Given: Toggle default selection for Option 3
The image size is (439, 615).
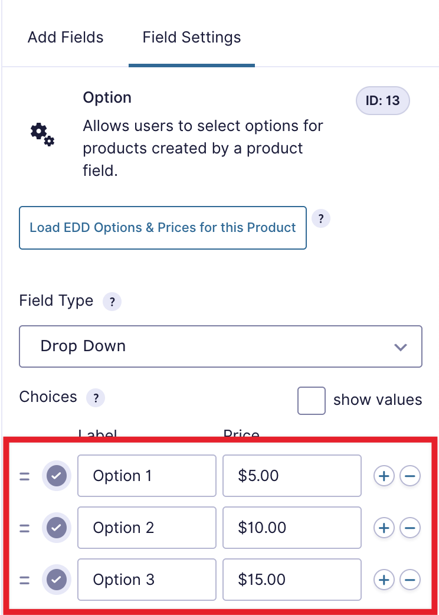Looking at the screenshot, I should click(57, 580).
